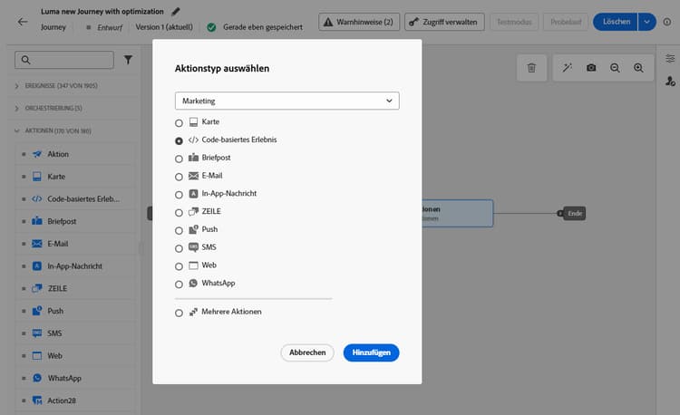Select the E-Mail radio option
The width and height of the screenshot is (680, 415).
coord(180,177)
